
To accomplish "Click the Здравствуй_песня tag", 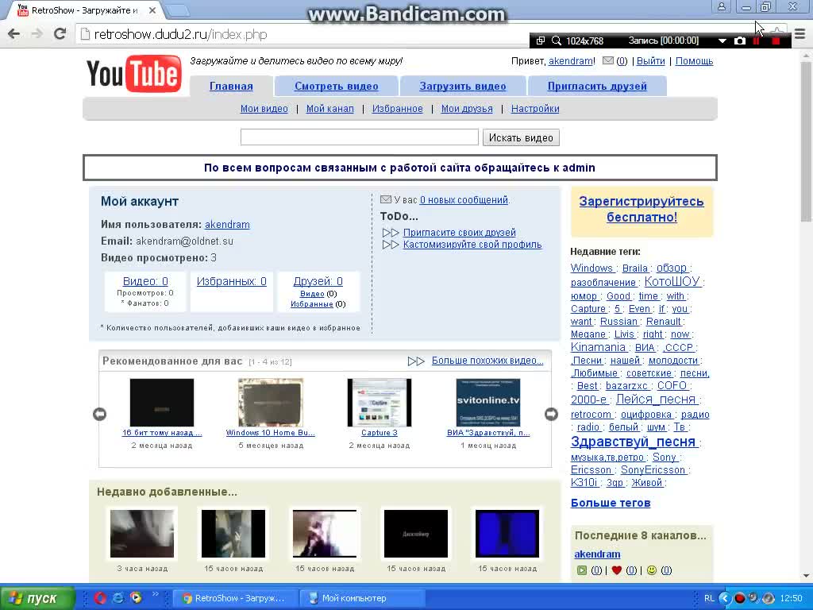I will click(x=633, y=442).
